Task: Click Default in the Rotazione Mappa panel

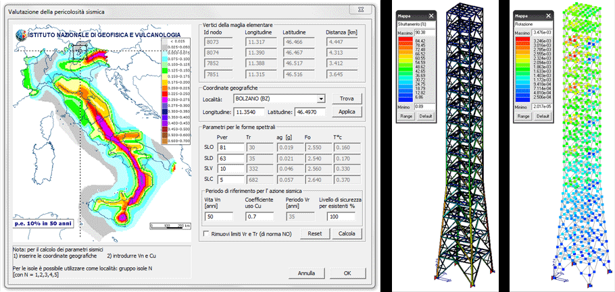Action: 543,116
